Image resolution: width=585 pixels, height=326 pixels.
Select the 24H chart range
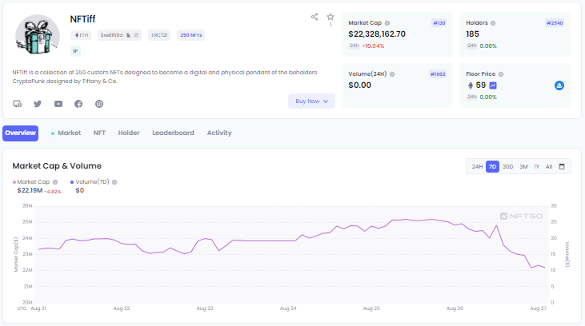(x=477, y=166)
